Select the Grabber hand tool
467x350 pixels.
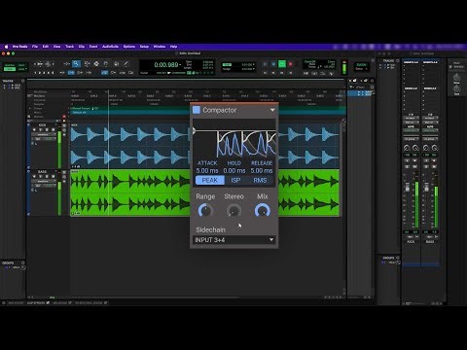point(106,64)
